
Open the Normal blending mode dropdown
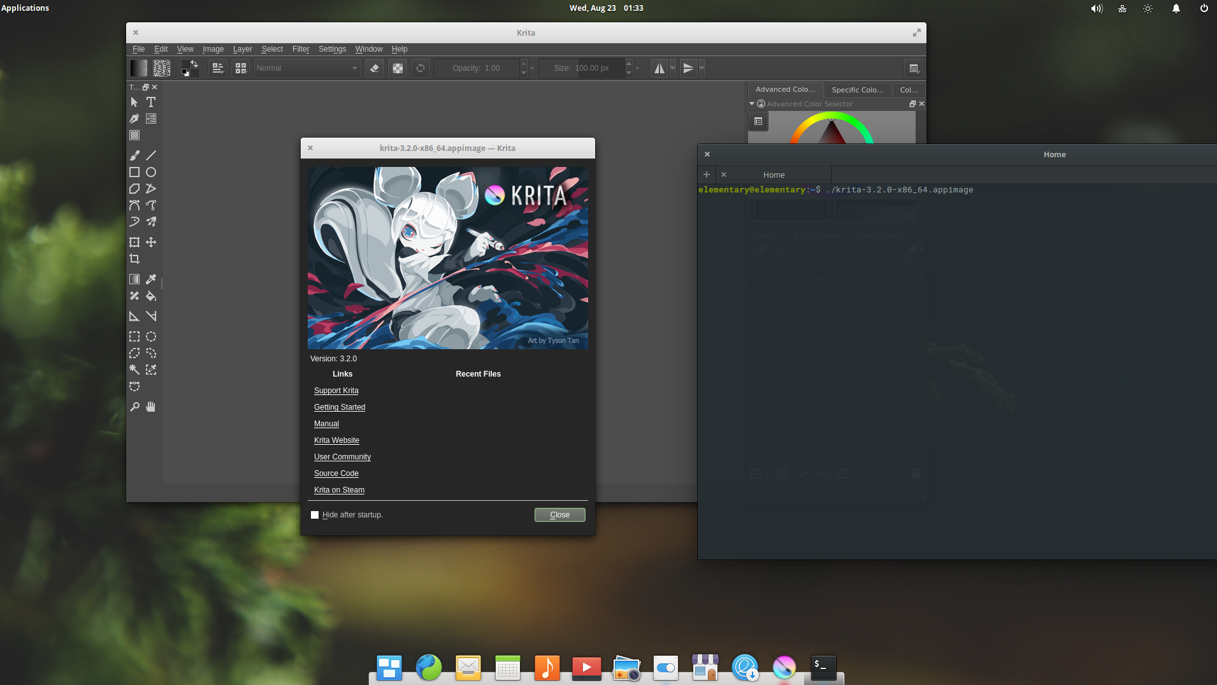click(308, 68)
